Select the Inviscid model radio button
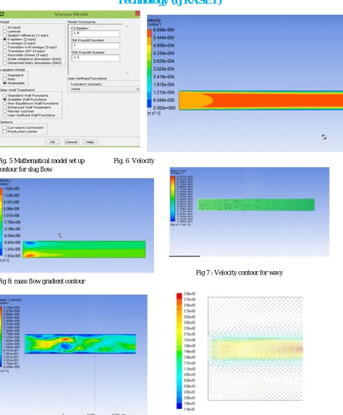 (5, 27)
